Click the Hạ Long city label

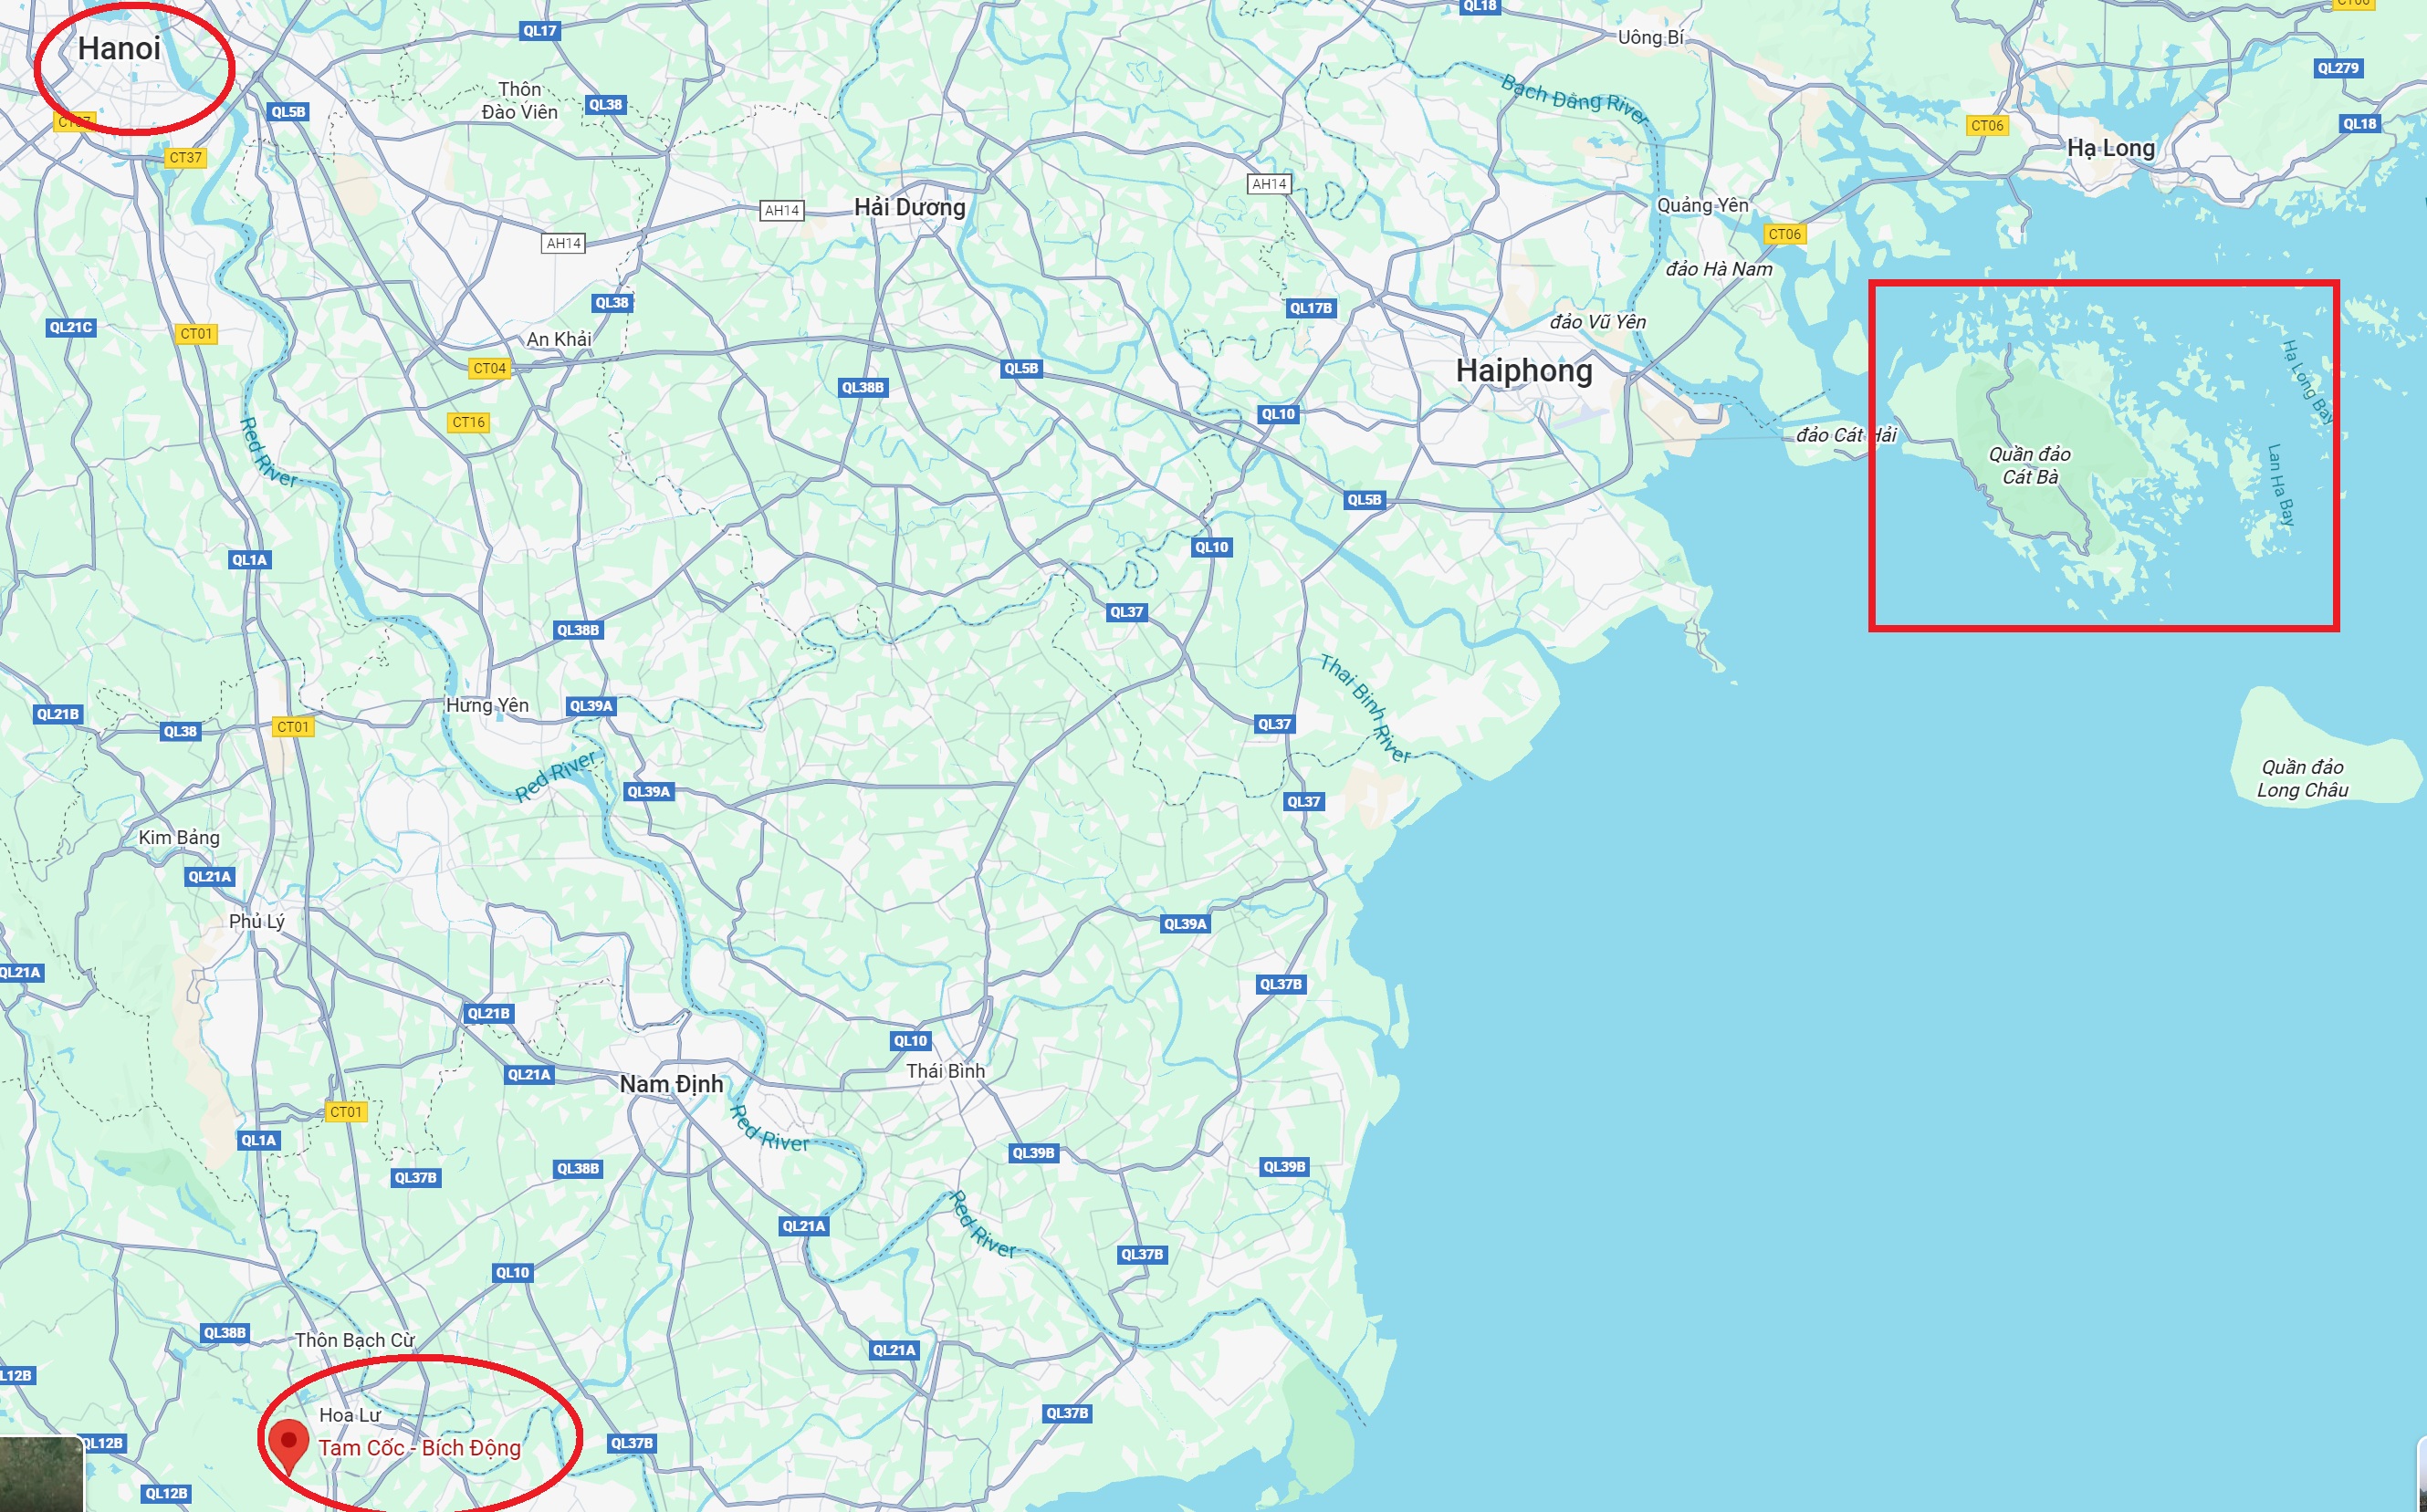click(2110, 148)
